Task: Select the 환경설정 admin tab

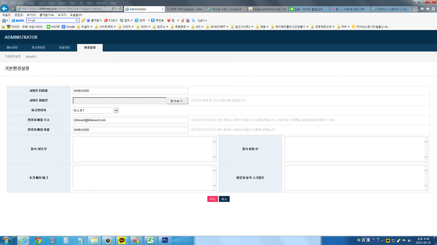Action: tap(90, 48)
